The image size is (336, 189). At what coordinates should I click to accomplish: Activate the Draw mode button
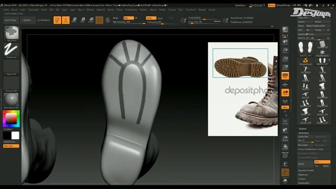point(66,20)
